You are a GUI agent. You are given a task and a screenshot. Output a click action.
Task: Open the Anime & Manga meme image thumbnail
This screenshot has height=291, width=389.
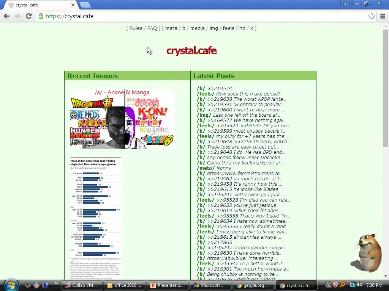point(122,119)
